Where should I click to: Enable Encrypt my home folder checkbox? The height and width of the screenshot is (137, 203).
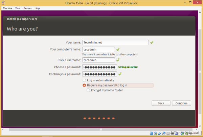point(88,90)
